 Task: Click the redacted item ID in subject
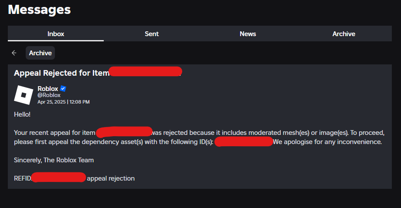point(145,72)
